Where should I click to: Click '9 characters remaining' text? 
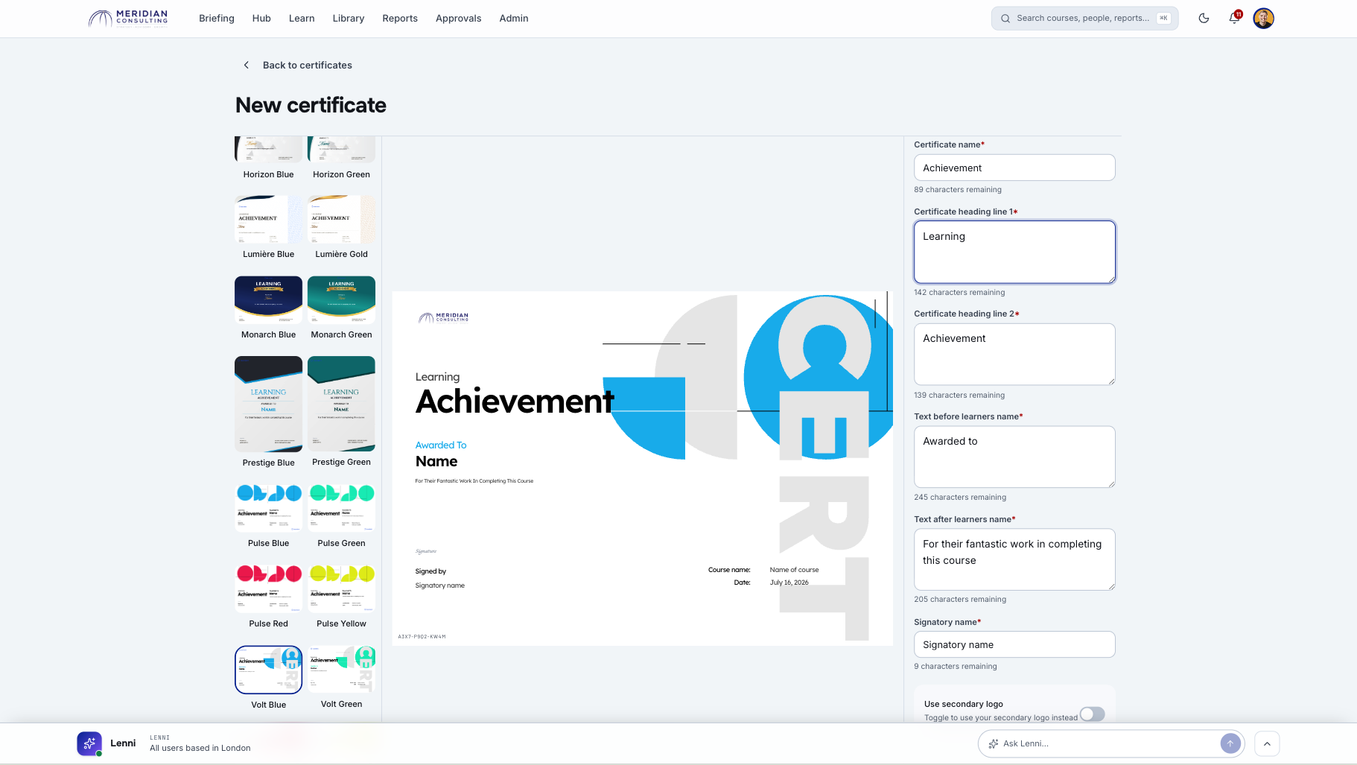point(956,667)
